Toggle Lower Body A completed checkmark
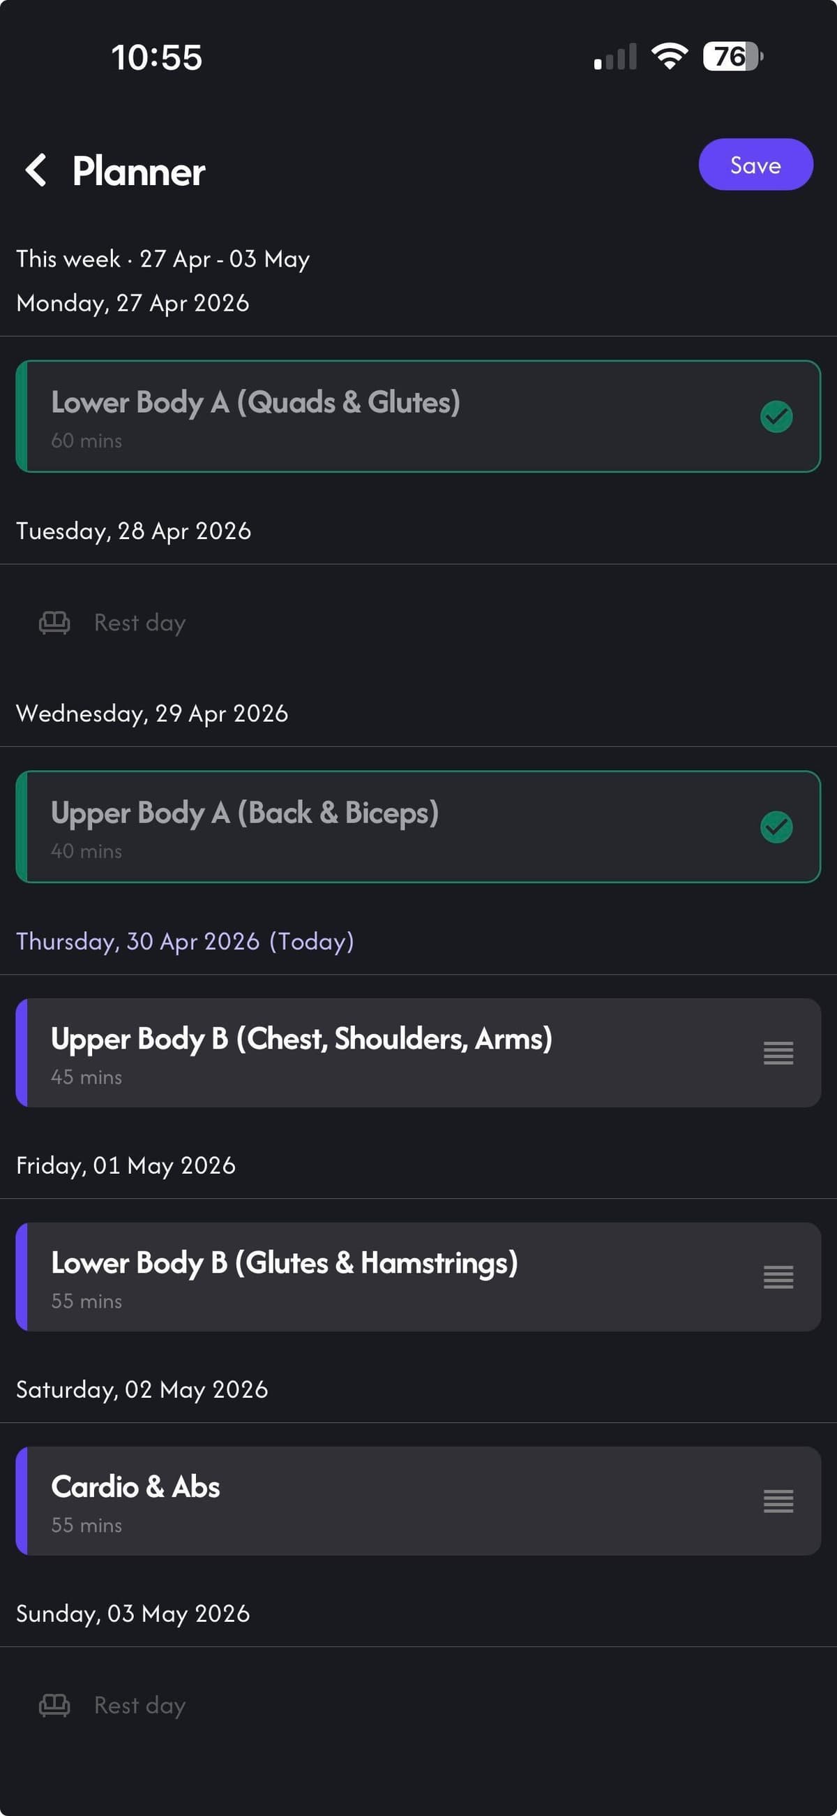The width and height of the screenshot is (837, 1816). click(x=776, y=417)
